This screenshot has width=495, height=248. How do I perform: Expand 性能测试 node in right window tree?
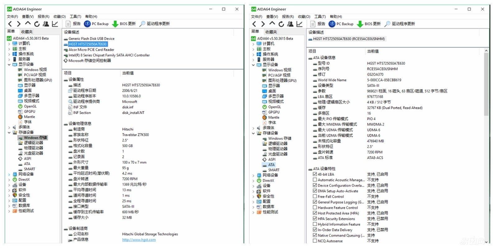click(253, 212)
